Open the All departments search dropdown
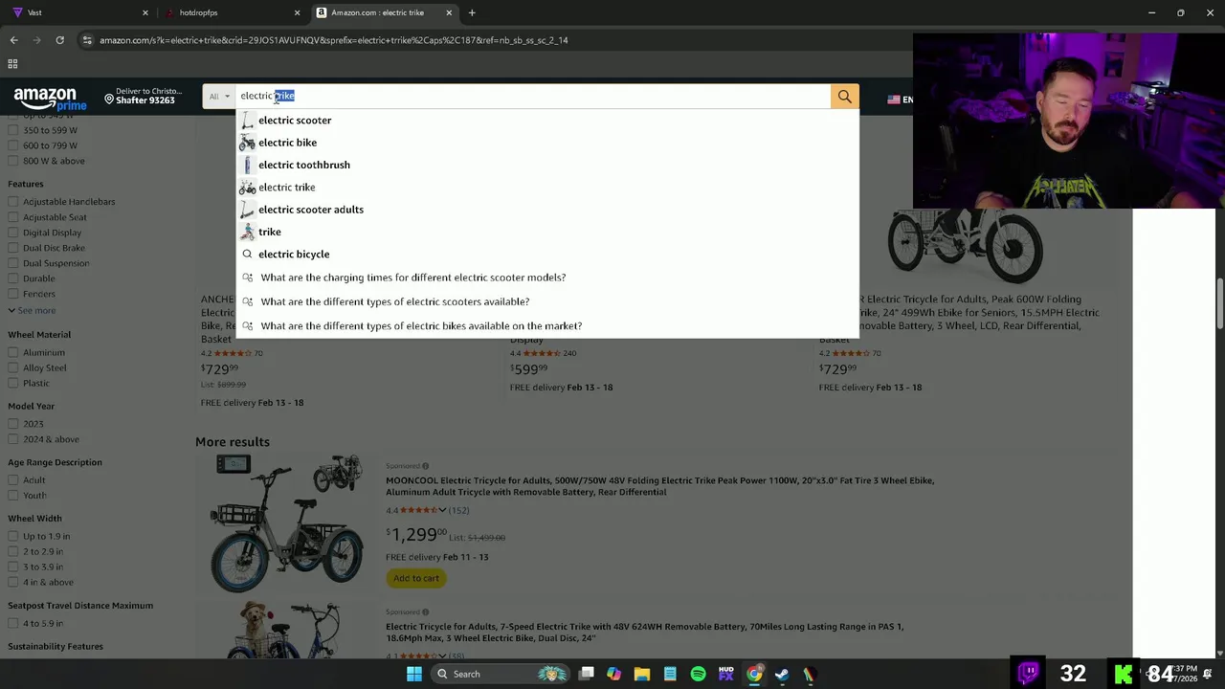 [220, 97]
